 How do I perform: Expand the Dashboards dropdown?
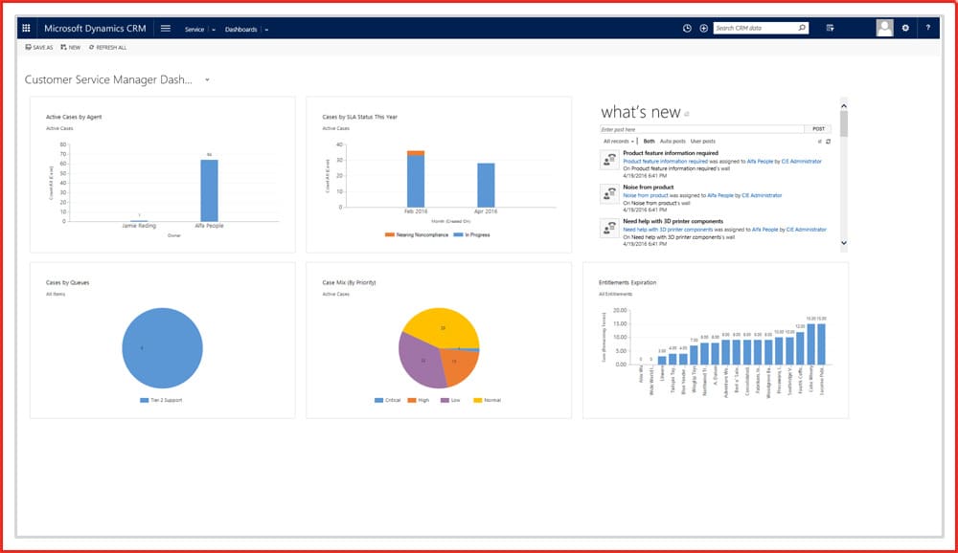click(266, 30)
